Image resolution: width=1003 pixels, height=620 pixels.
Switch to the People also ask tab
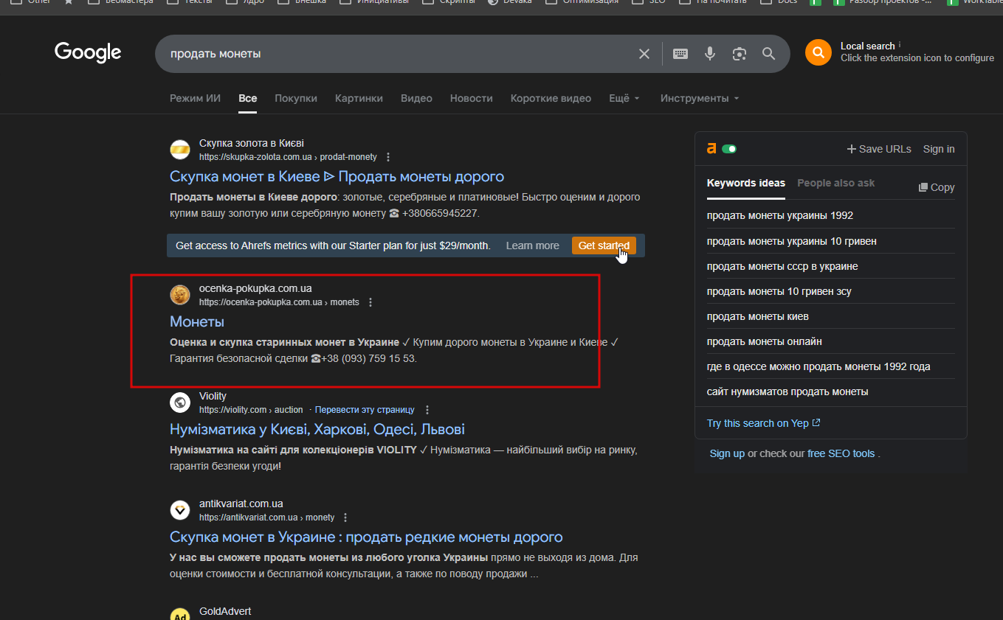835,183
